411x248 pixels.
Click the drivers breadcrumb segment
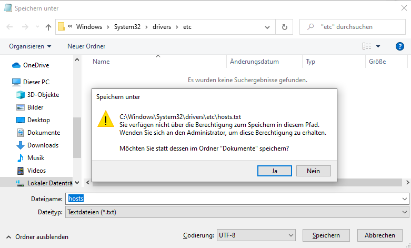(x=162, y=27)
